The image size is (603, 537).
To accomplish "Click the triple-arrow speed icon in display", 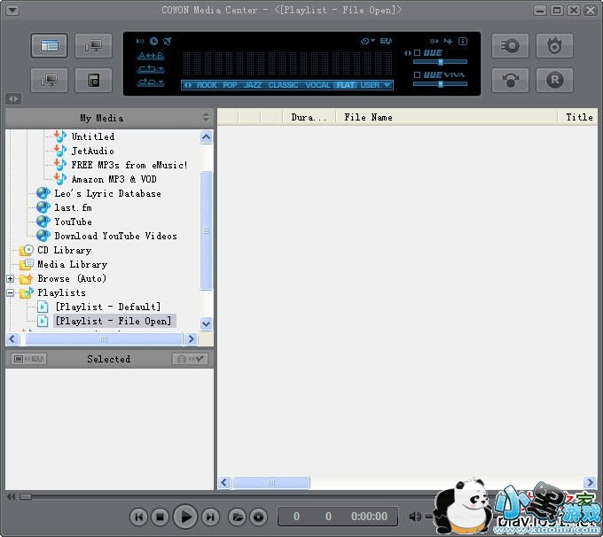I will click(140, 41).
